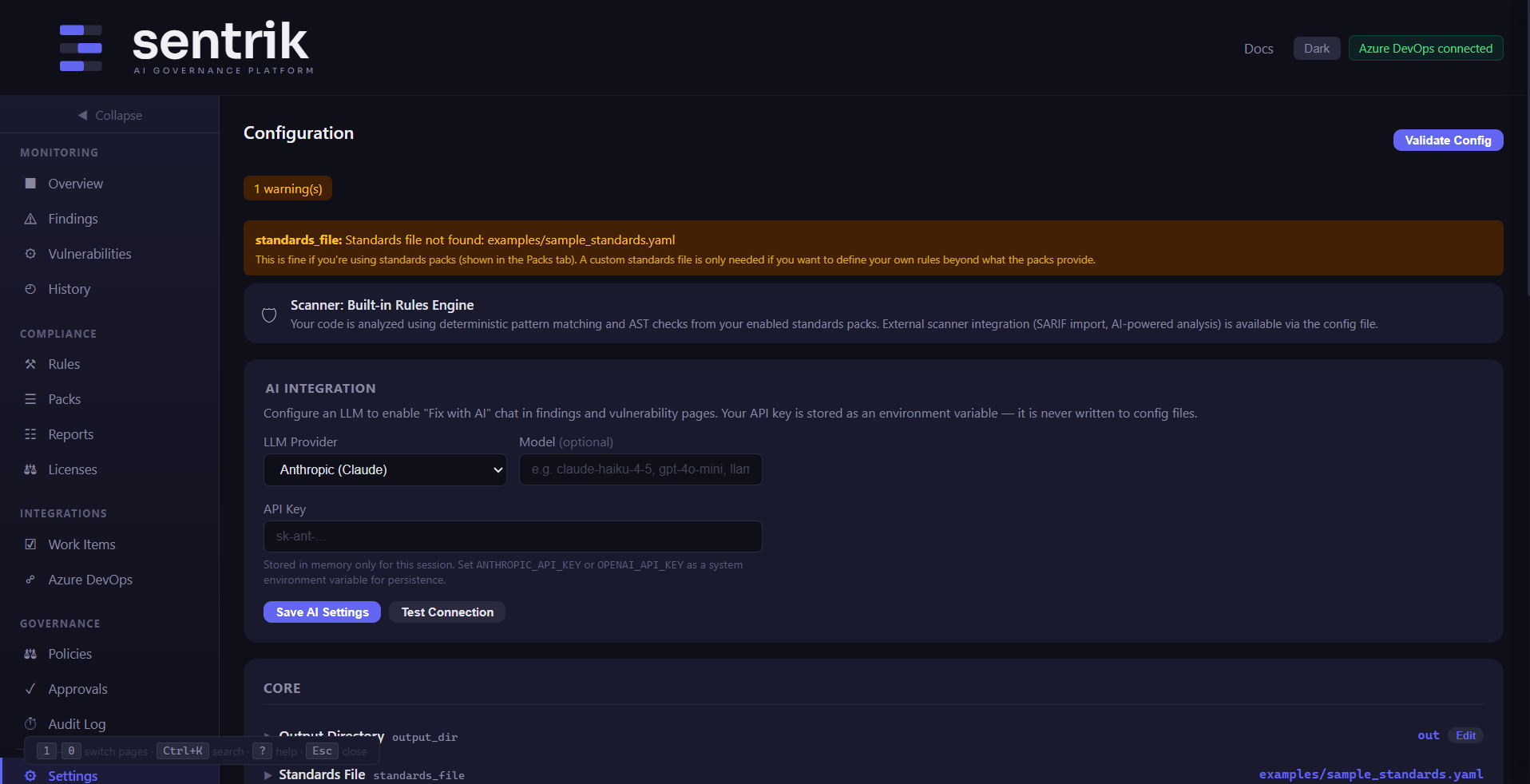This screenshot has height=784, width=1530.
Task: Click the Approvals checkmark icon
Action: (30, 689)
